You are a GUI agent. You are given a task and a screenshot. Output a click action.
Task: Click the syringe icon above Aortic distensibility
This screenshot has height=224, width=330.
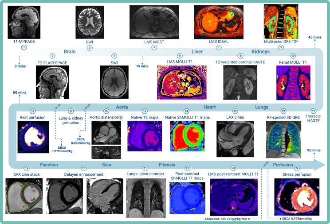86,107
